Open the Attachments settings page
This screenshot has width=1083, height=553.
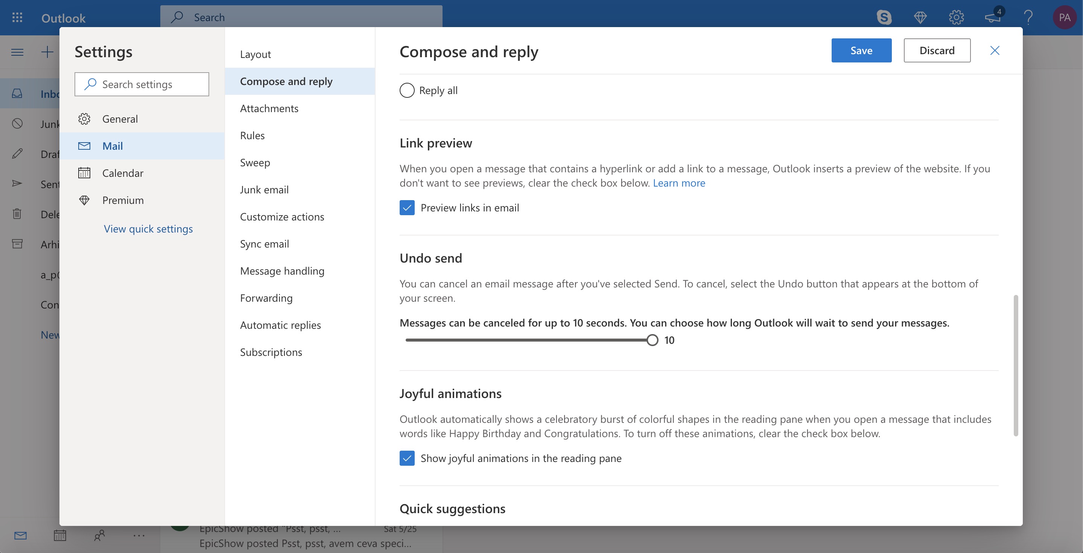[x=300, y=108]
